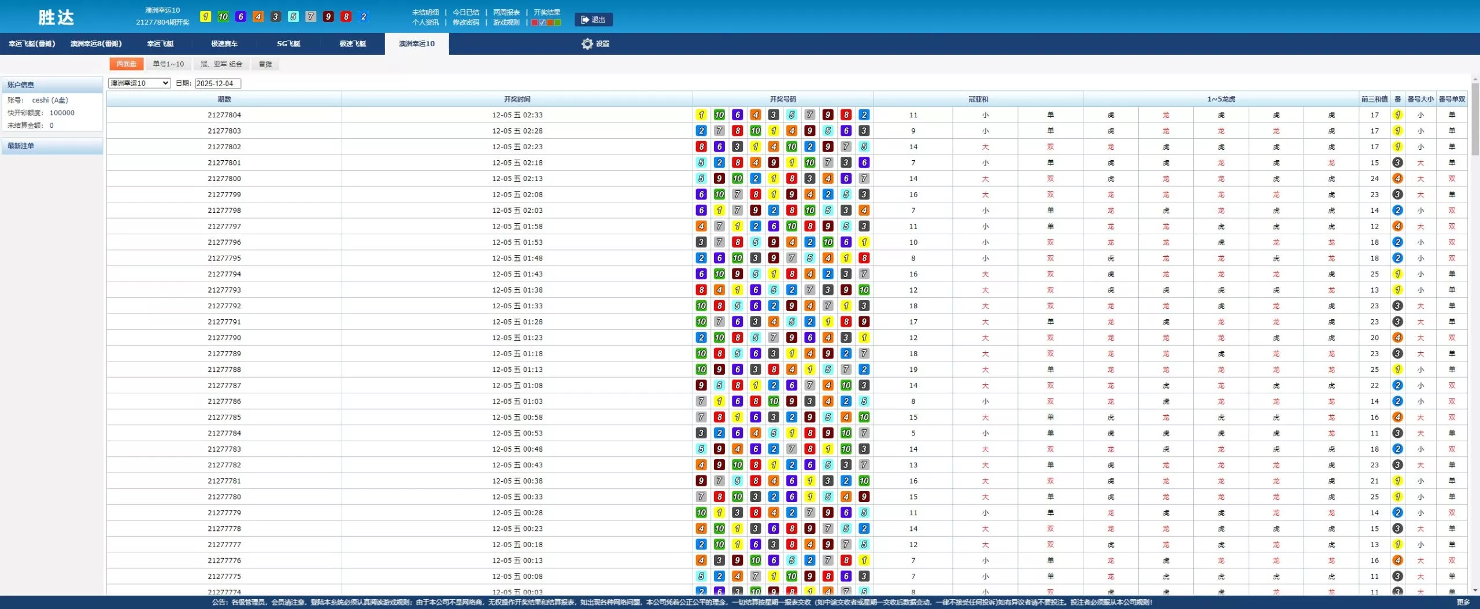Click dark red ball 9 in header results
Image resolution: width=1480 pixels, height=609 pixels.
pos(328,17)
